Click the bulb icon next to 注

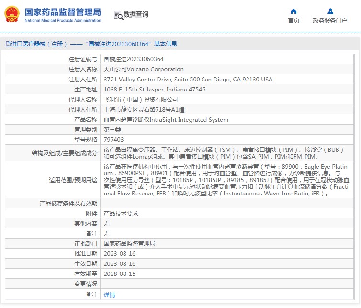89,294
